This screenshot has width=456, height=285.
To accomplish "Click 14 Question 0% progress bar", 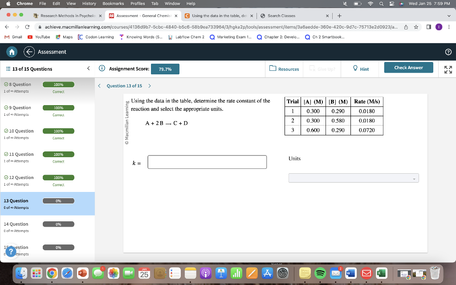I will point(58,224).
